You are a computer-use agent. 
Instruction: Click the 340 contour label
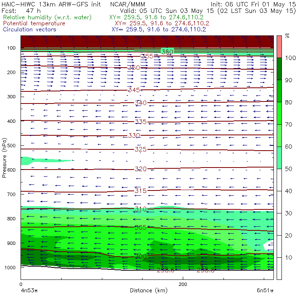[141, 103]
